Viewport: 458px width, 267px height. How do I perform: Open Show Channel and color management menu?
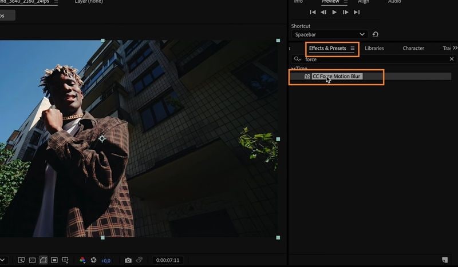click(x=82, y=260)
